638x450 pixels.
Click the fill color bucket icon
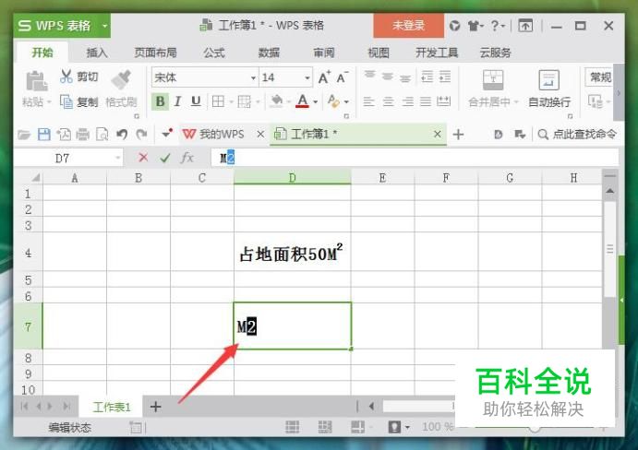pos(277,101)
